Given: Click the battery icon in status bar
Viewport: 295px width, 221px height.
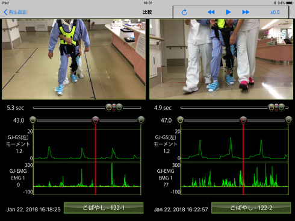Looking at the screenshot, I should (290, 3).
